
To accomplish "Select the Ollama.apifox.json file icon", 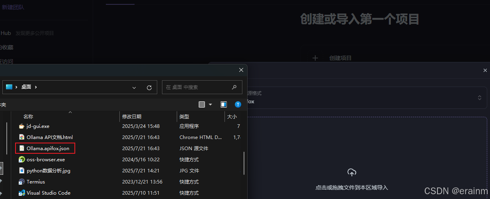I will point(22,148).
